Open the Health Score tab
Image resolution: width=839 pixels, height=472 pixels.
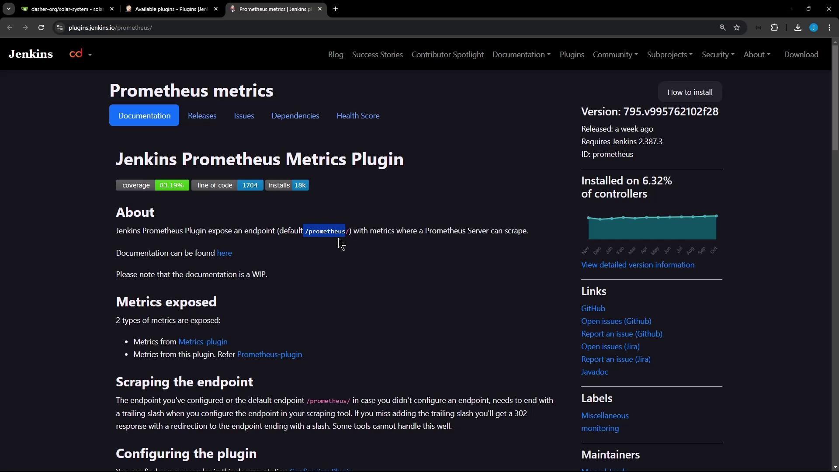pyautogui.click(x=357, y=116)
